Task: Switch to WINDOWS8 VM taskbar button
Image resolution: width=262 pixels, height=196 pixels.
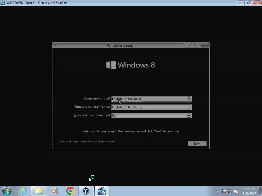Action: pyautogui.click(x=102, y=191)
